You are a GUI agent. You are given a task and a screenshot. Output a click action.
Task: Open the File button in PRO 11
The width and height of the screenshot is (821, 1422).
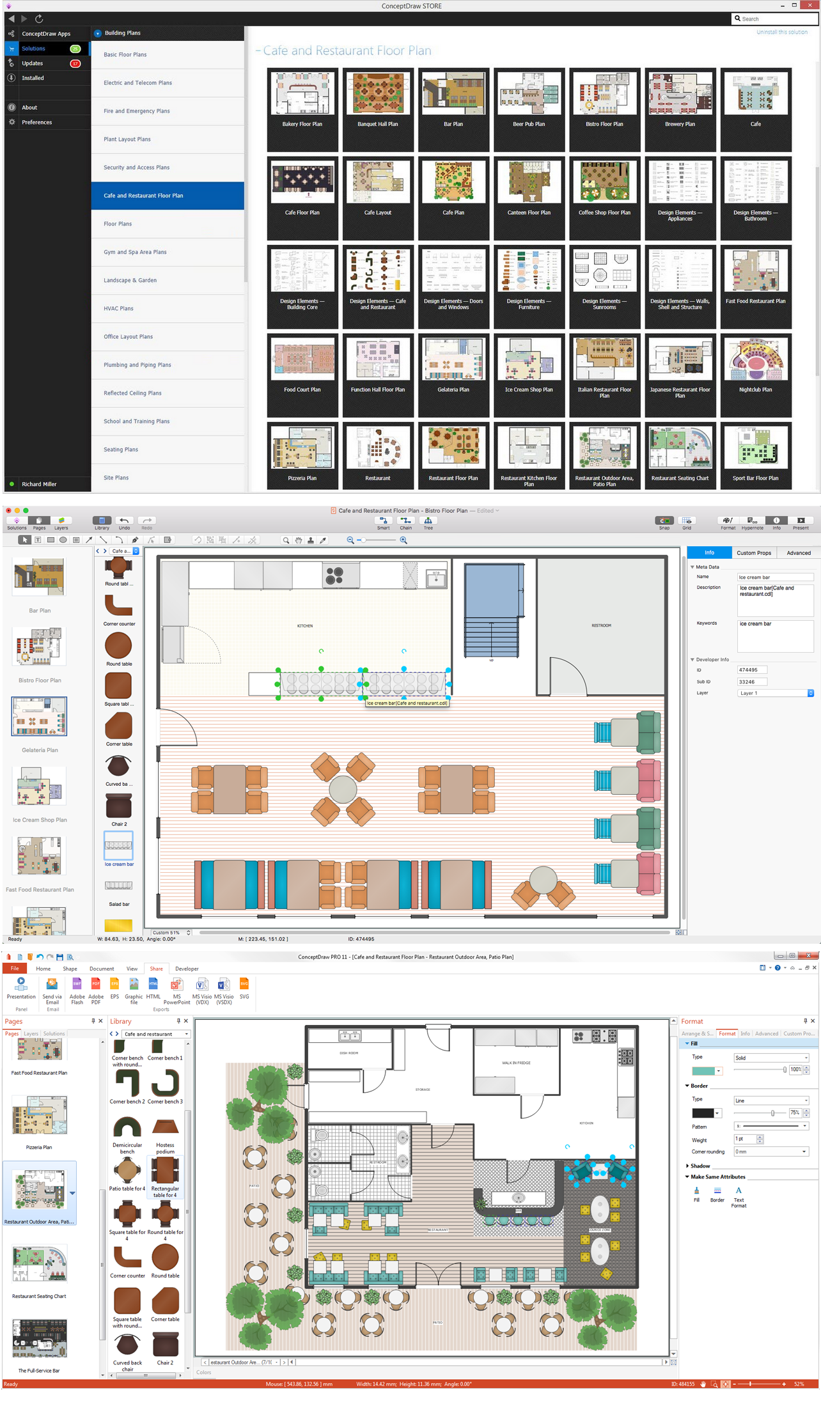(15, 969)
